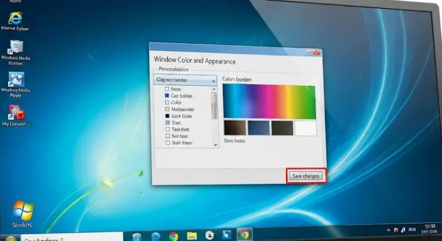Image resolution: width=442 pixels, height=241 pixels.
Task: Click the system tray clock
Action: click(429, 229)
